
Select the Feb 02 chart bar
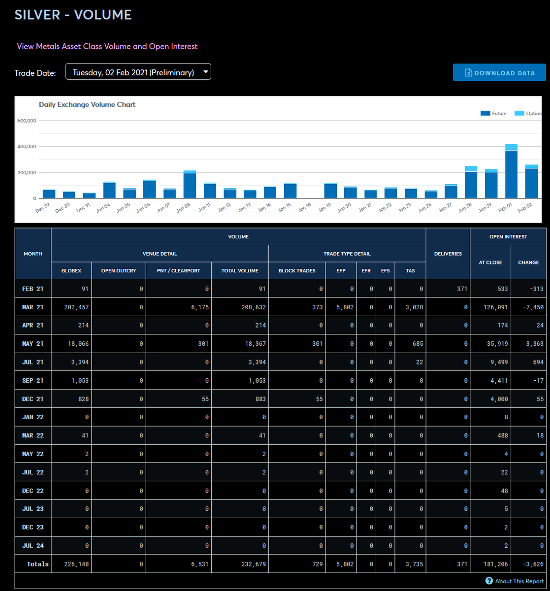pos(531,182)
